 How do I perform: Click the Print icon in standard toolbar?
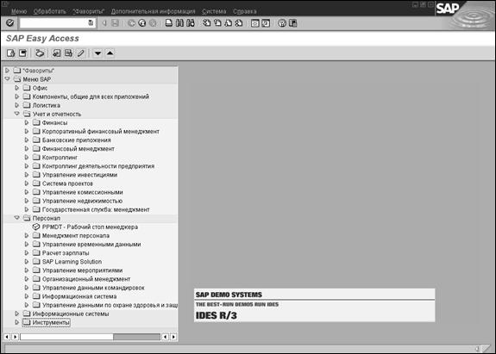tap(169, 23)
